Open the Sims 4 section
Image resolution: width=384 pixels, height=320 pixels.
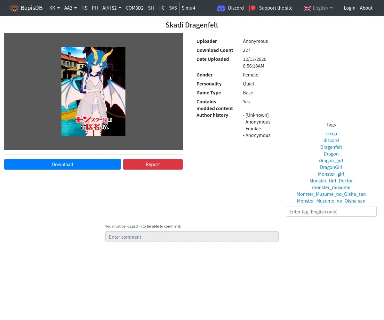pos(188,8)
